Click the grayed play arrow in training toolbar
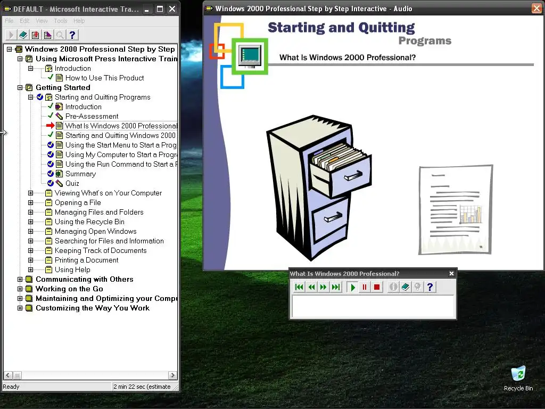The image size is (545, 409). [x=11, y=35]
